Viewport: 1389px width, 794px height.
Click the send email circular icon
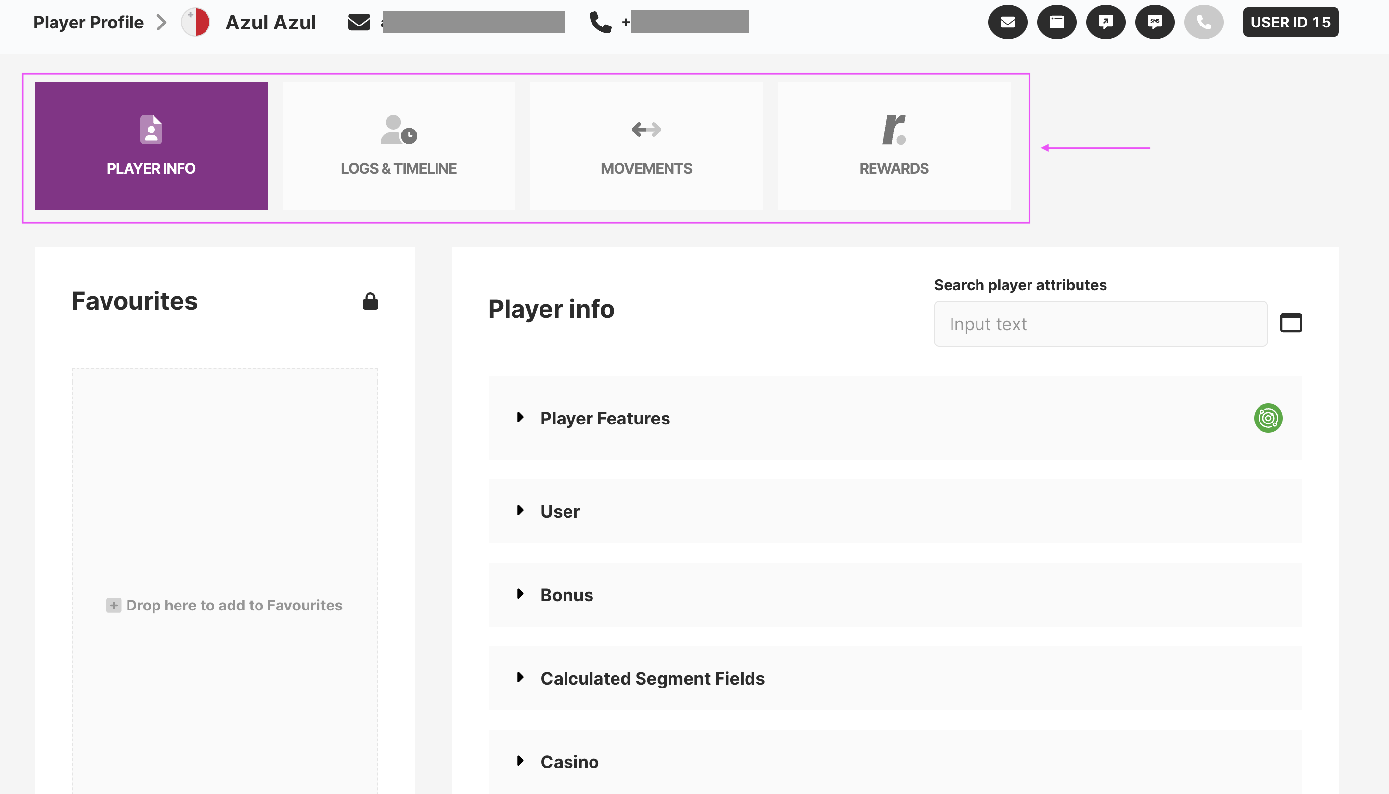pos(1007,23)
